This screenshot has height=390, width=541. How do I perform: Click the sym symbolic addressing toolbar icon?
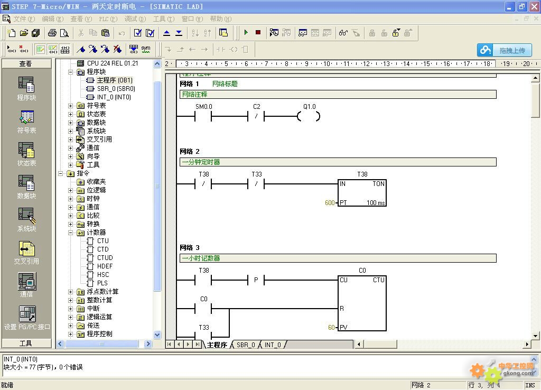[x=146, y=49]
